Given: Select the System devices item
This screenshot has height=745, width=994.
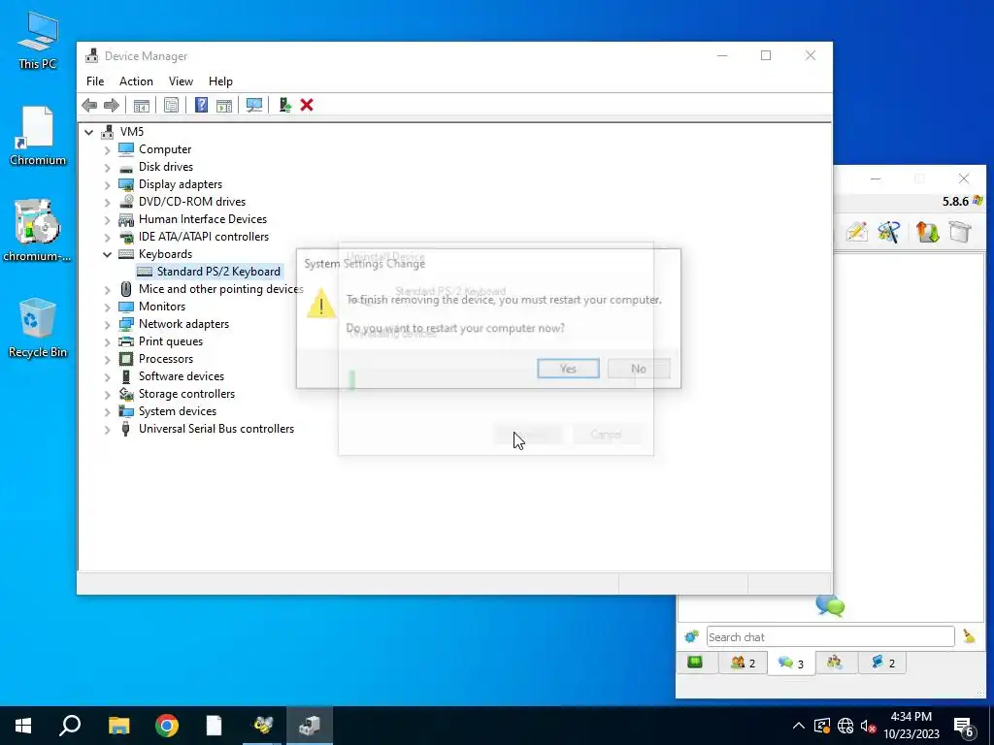Looking at the screenshot, I should 178,411.
